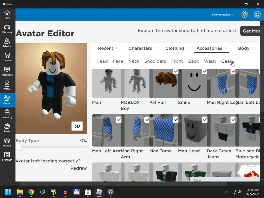Open the network icon in the tray

pos(234,192)
